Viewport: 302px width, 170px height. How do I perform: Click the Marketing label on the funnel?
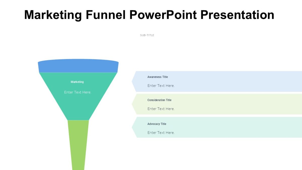coord(77,82)
